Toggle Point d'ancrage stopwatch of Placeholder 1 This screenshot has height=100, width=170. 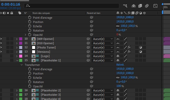[30, 69]
